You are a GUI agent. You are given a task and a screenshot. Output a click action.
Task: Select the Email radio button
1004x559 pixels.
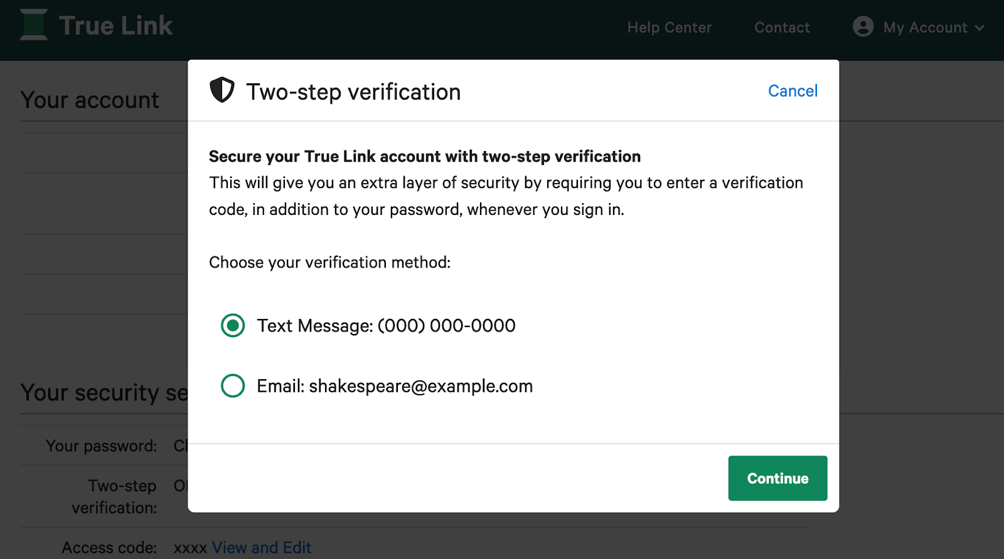pyautogui.click(x=233, y=386)
